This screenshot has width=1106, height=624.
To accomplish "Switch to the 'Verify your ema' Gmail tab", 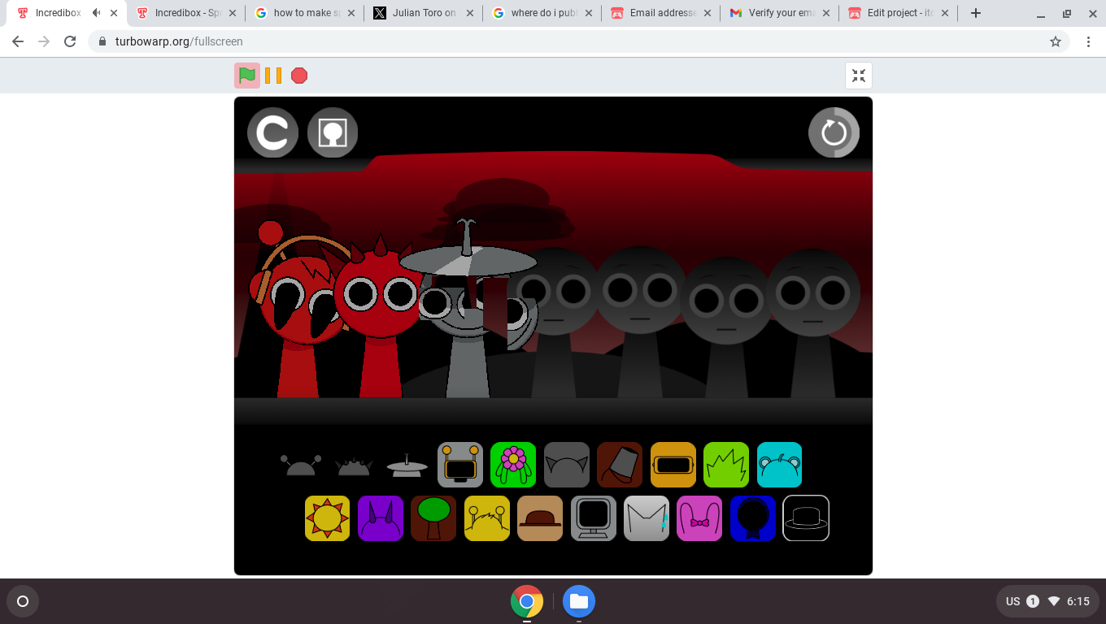I will [781, 13].
